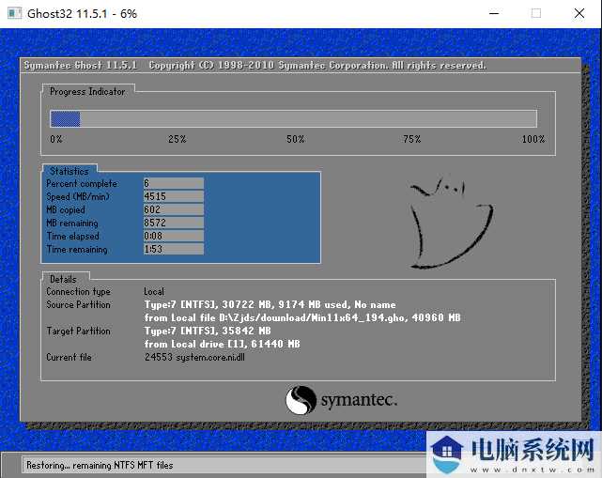The width and height of the screenshot is (602, 478).
Task: Click the Symantec Ghost 11.5.1 copyright header
Action: [255, 66]
